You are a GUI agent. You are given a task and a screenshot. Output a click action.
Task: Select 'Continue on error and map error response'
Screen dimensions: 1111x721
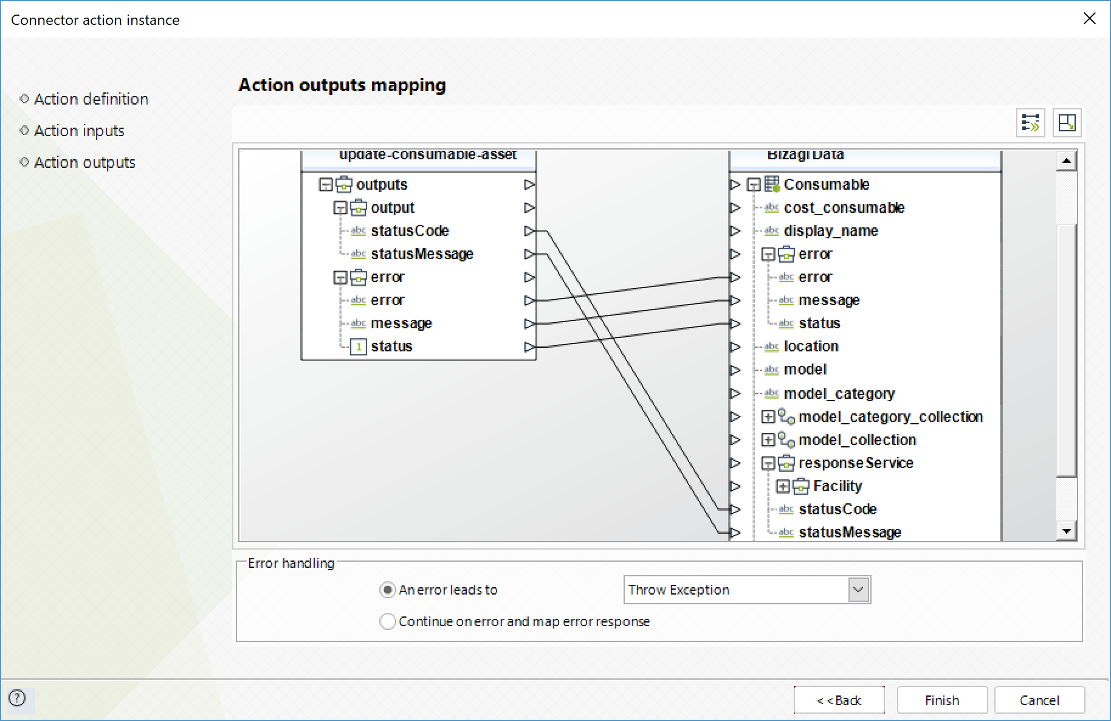(x=387, y=621)
